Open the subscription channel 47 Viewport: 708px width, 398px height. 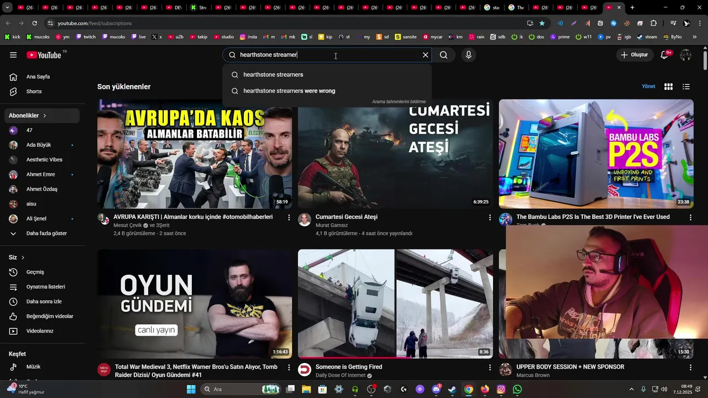[x=43, y=130]
